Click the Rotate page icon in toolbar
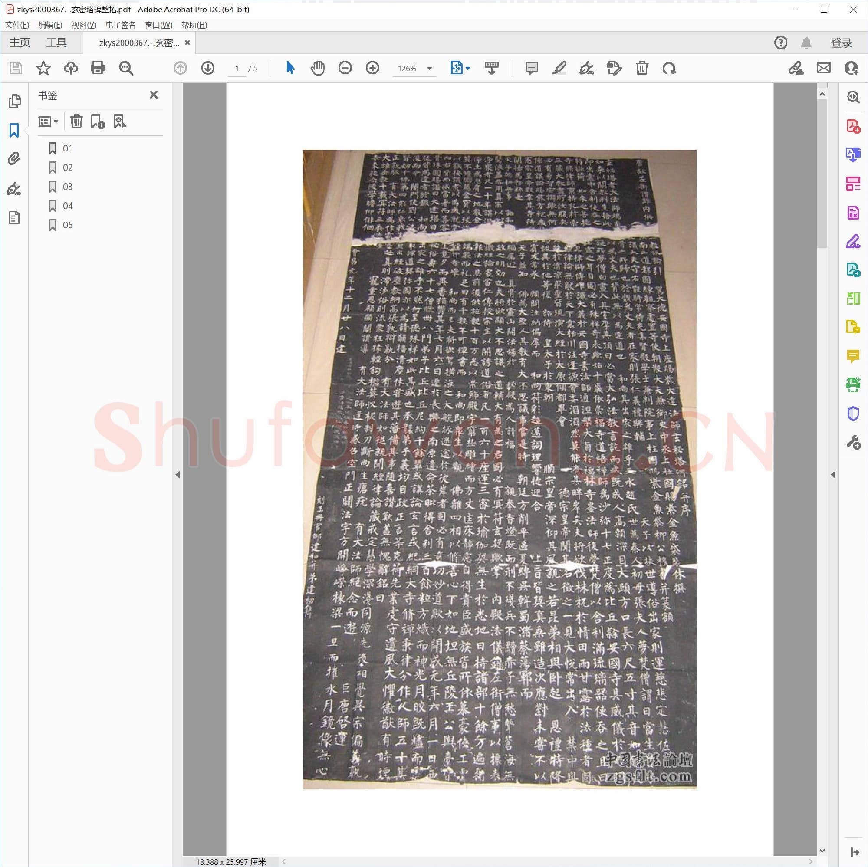868x867 pixels. point(669,68)
